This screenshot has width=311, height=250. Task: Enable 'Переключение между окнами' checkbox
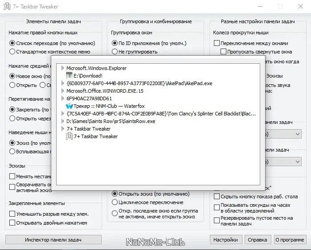(217, 43)
